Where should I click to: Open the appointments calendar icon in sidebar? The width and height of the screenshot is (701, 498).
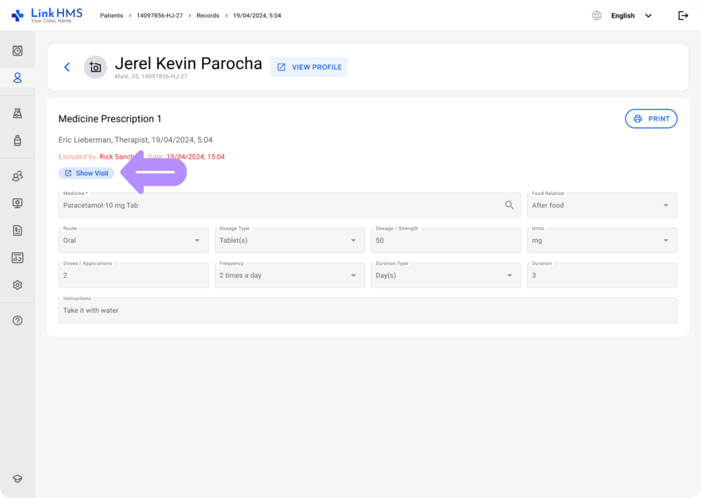18,51
